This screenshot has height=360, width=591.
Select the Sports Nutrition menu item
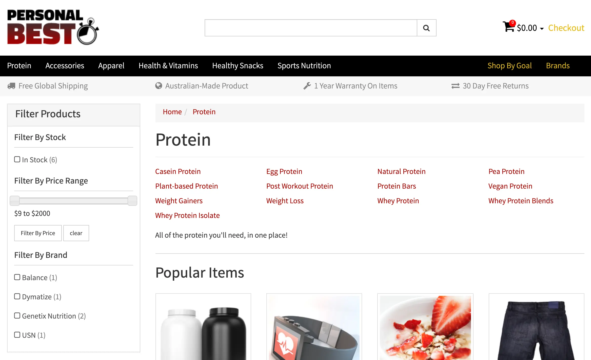[x=304, y=65]
